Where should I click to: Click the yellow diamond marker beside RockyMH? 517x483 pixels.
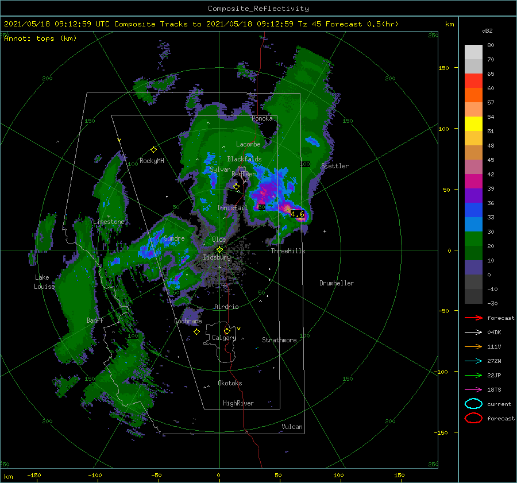click(x=153, y=150)
